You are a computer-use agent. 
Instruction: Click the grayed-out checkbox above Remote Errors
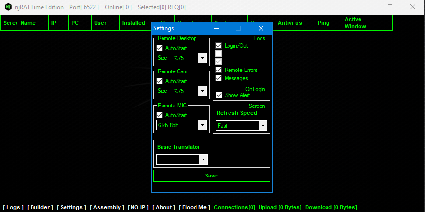[219, 62]
